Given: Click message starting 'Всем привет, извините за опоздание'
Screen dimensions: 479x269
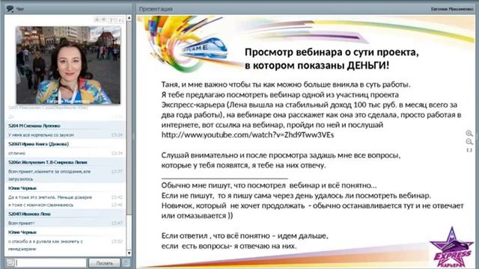Looking at the screenshot, I should click(49, 175).
